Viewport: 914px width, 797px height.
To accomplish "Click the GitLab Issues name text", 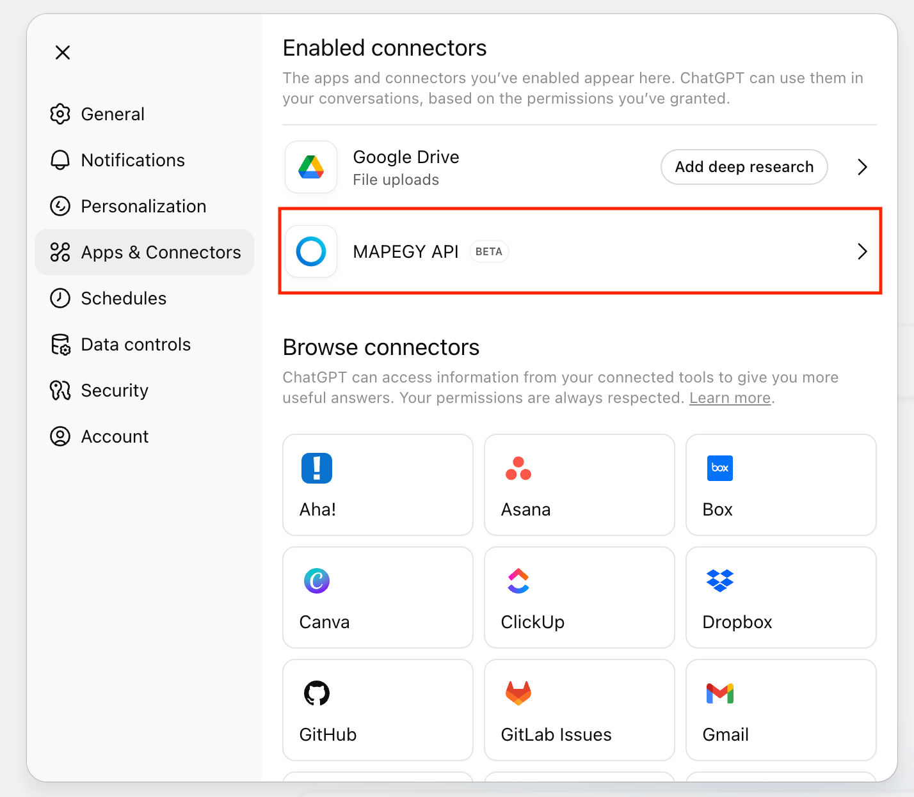I will (x=556, y=734).
